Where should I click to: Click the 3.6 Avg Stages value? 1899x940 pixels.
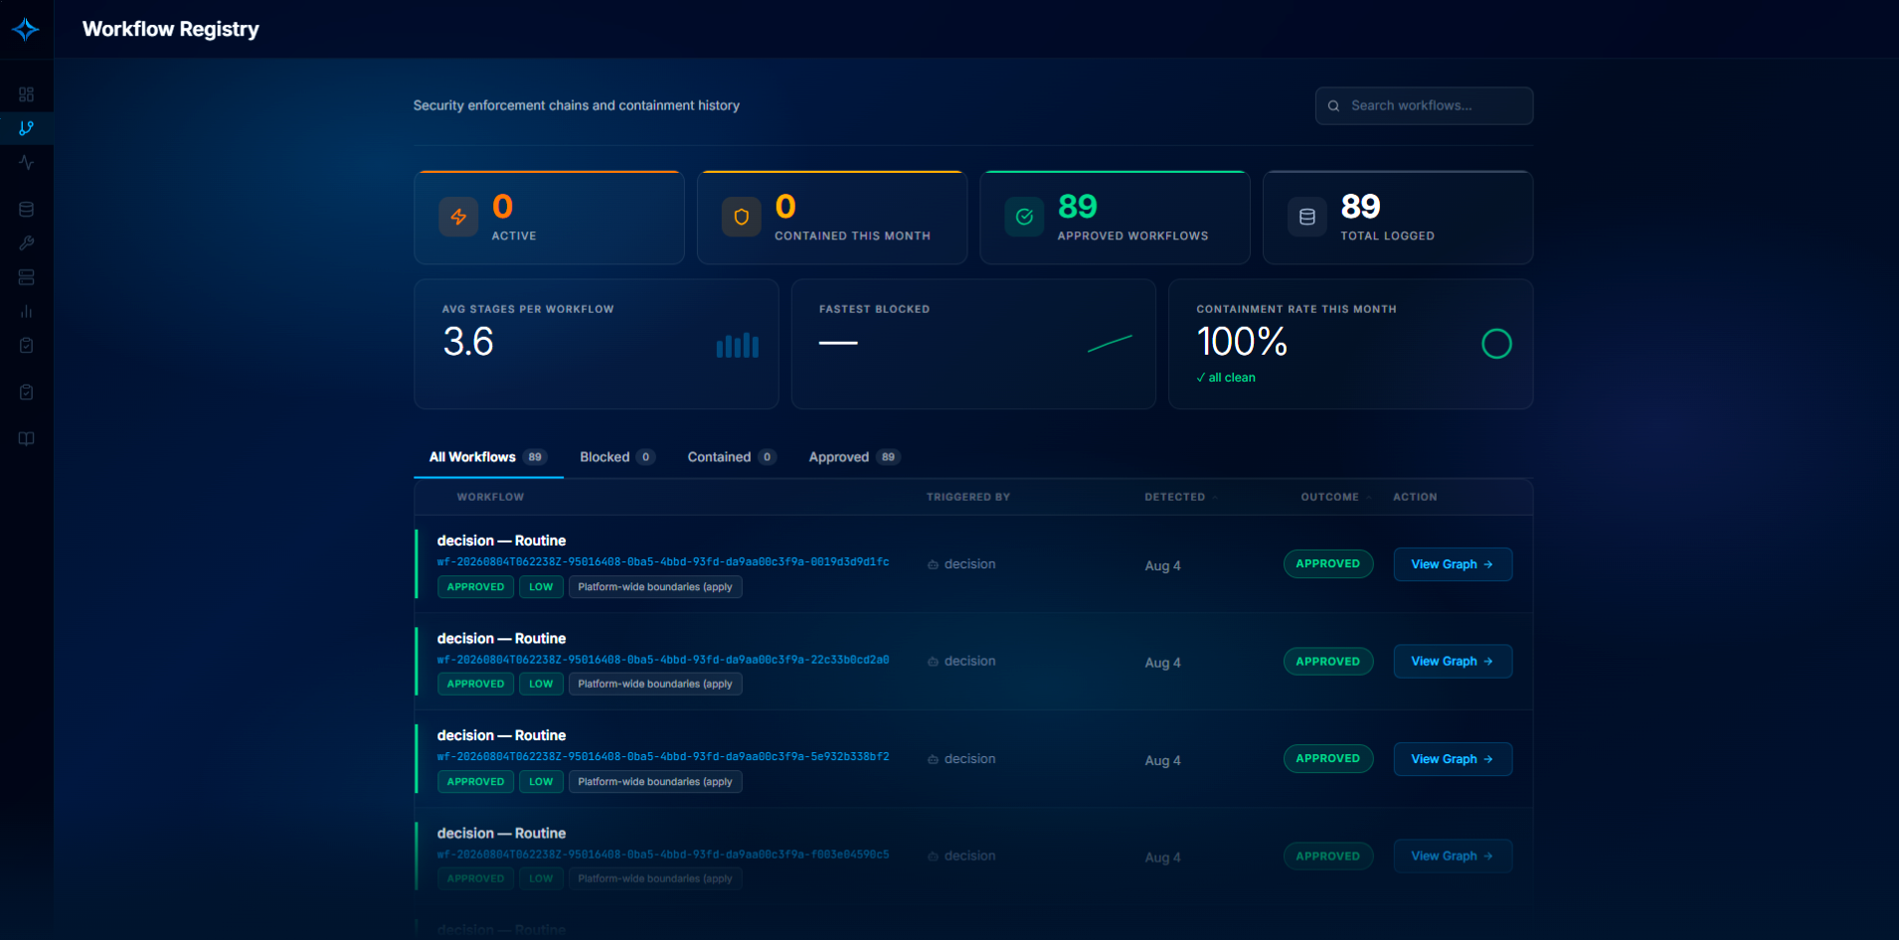468,343
